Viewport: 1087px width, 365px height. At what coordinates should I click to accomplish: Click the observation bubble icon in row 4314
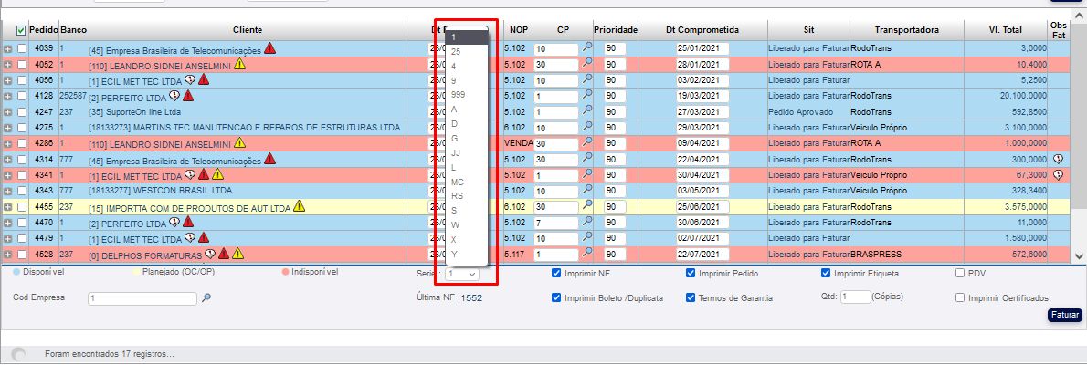pos(1058,159)
